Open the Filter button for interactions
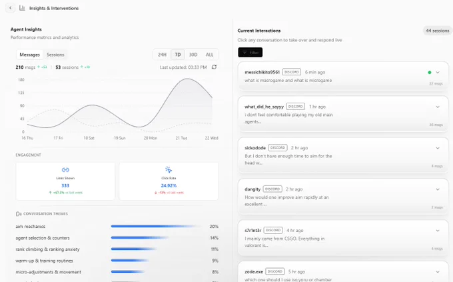This screenshot has width=453, height=282. [250, 53]
